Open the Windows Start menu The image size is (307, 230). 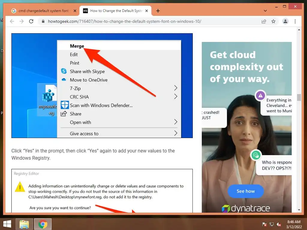pyautogui.click(x=7, y=224)
